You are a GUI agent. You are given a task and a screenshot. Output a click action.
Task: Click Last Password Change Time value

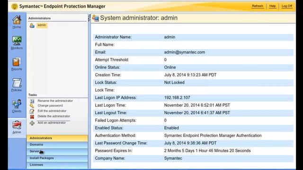tap(190, 143)
